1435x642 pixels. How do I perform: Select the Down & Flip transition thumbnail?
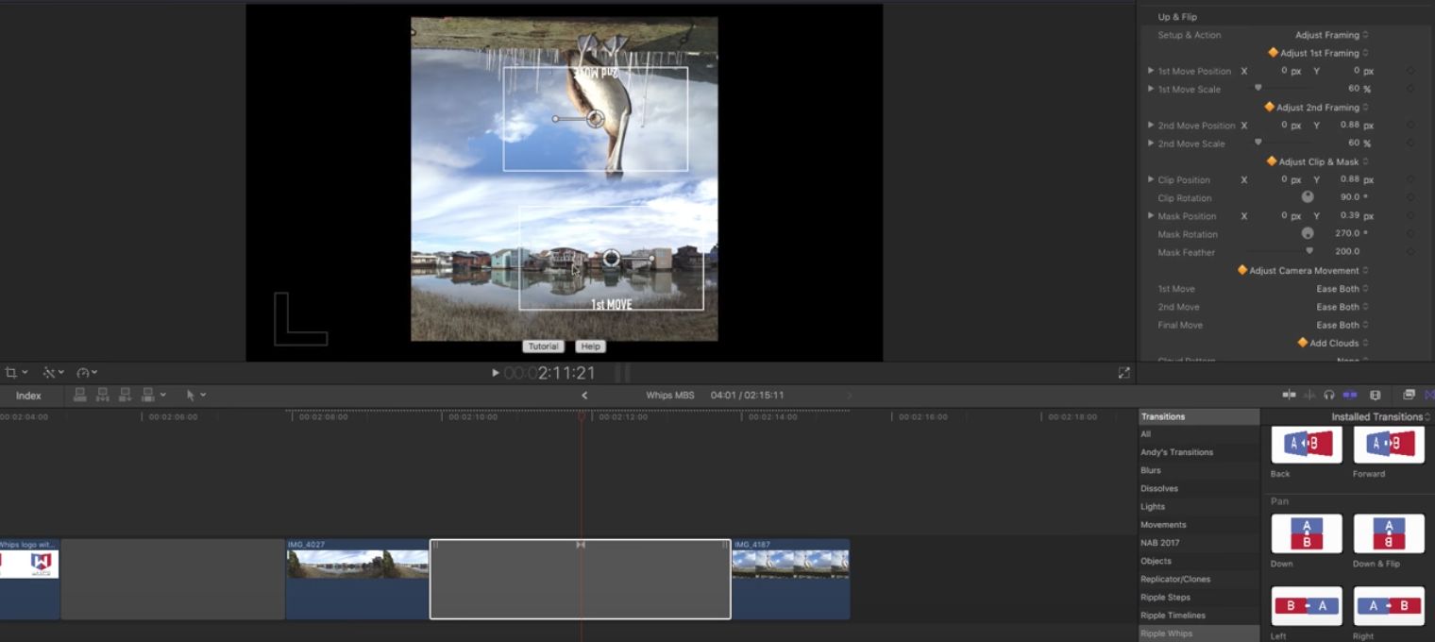click(x=1389, y=533)
